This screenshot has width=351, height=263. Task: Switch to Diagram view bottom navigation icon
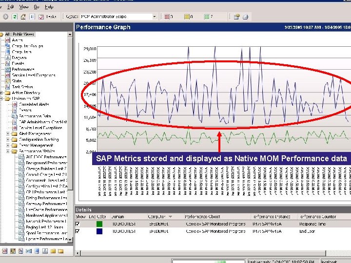coord(45,251)
